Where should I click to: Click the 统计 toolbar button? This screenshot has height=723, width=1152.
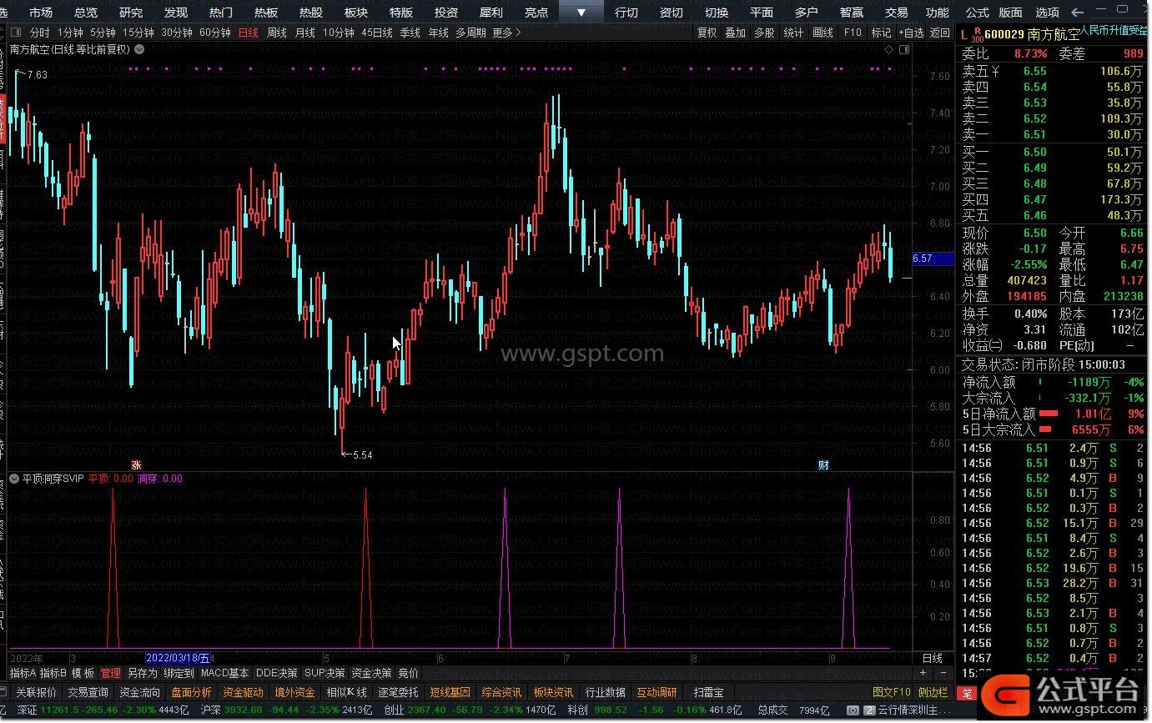(793, 33)
